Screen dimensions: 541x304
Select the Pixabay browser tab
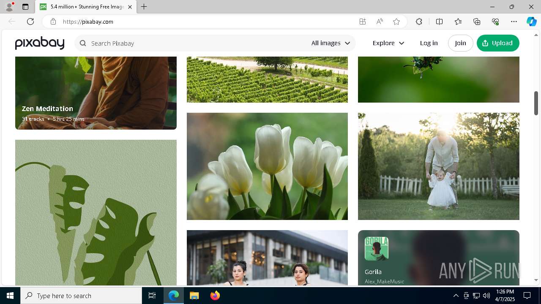tap(86, 7)
